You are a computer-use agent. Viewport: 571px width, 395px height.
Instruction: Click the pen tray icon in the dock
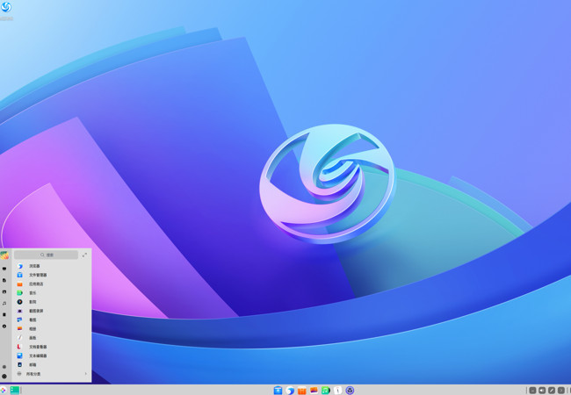[552, 391]
